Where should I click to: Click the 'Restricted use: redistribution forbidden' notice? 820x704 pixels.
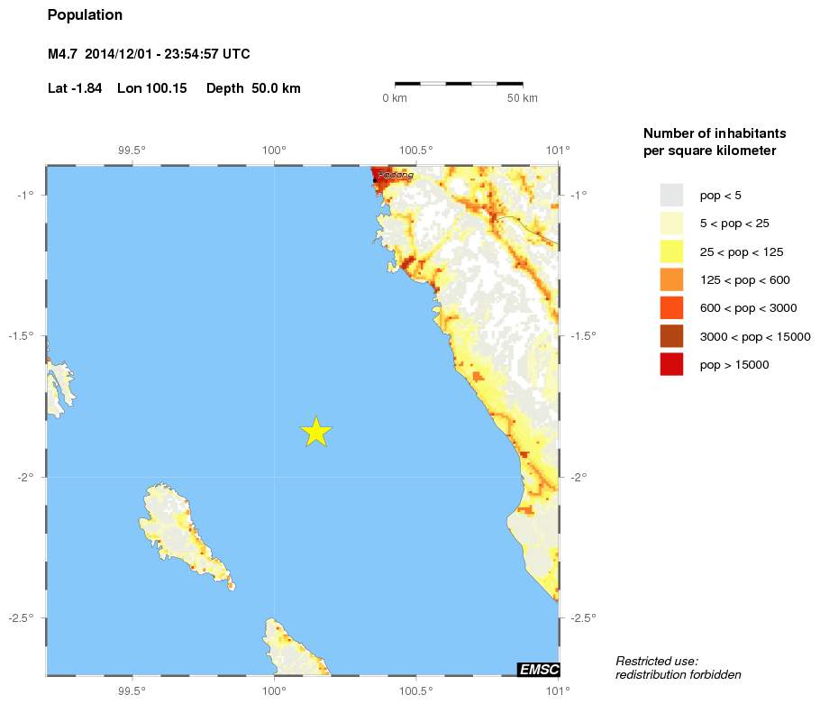pyautogui.click(x=678, y=668)
